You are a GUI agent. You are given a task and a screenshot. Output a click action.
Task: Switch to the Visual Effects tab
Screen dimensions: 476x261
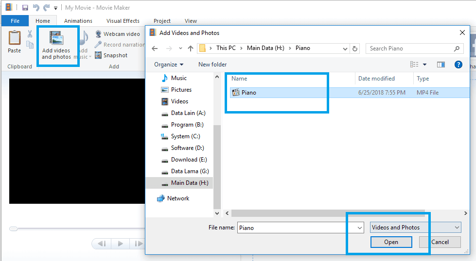pyautogui.click(x=123, y=21)
